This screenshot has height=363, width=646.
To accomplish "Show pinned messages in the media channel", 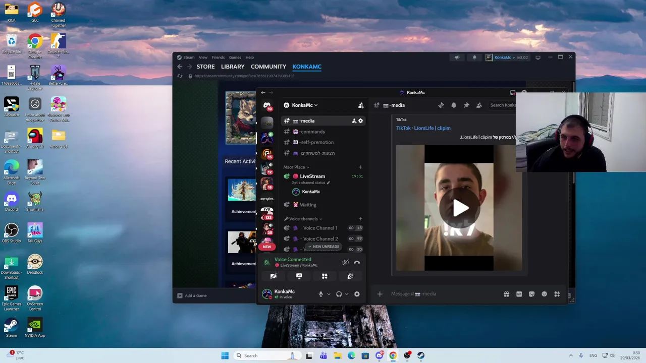I will tap(466, 105).
